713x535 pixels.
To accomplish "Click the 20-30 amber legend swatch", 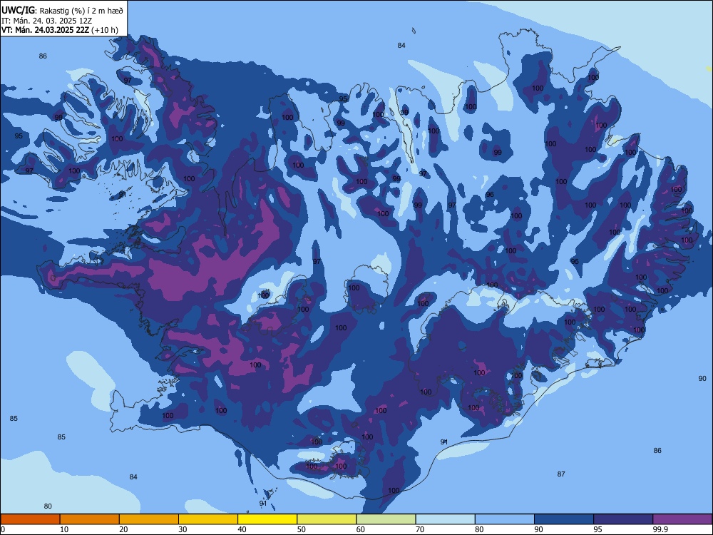I will pos(149,519).
